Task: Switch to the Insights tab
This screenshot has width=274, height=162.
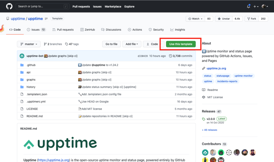Action: point(178,30)
